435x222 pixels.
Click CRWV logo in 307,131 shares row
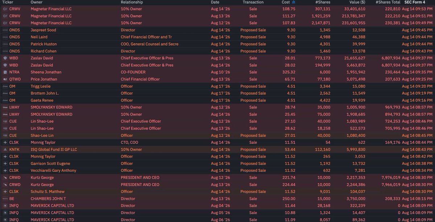click(x=5, y=9)
